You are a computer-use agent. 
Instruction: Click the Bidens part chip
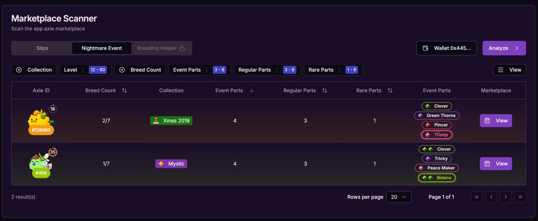437,178
